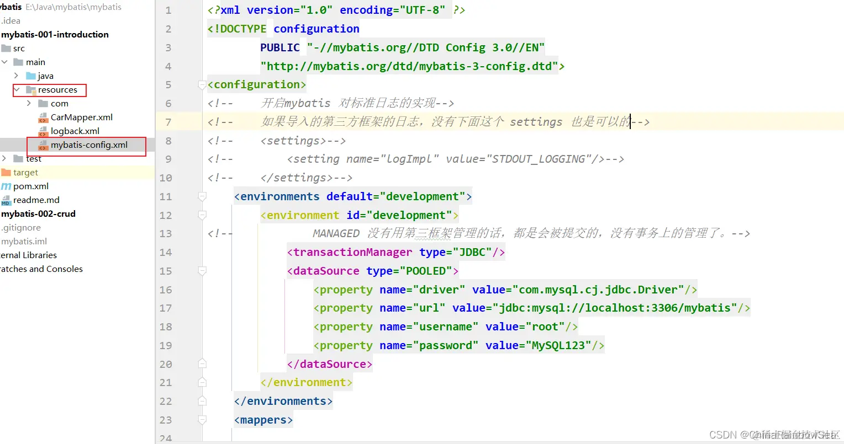Click the "com.mysql.cj.jdbc.Driver" value
The height and width of the screenshot is (444, 844).
598,290
